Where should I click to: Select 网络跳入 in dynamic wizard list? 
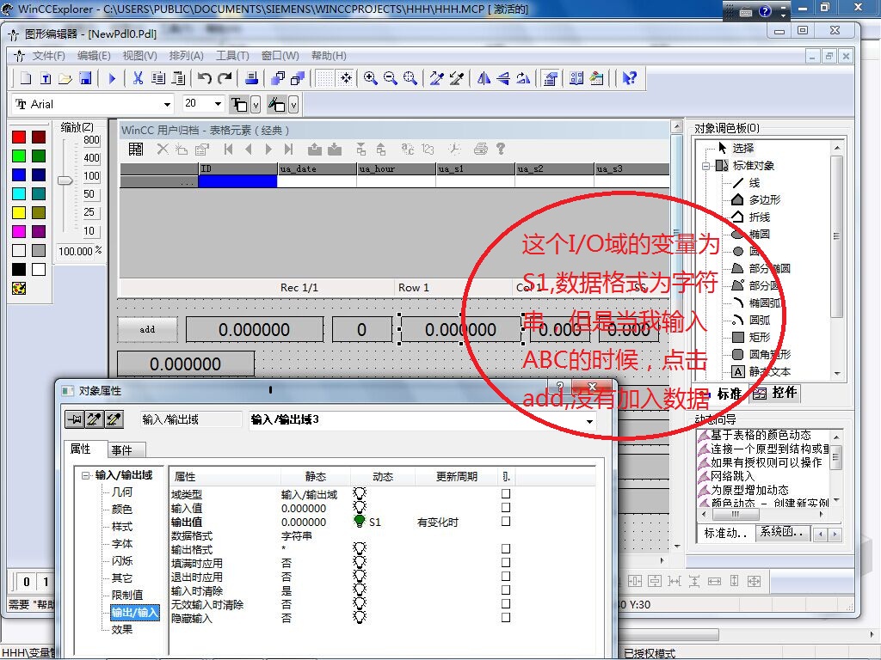coord(733,476)
